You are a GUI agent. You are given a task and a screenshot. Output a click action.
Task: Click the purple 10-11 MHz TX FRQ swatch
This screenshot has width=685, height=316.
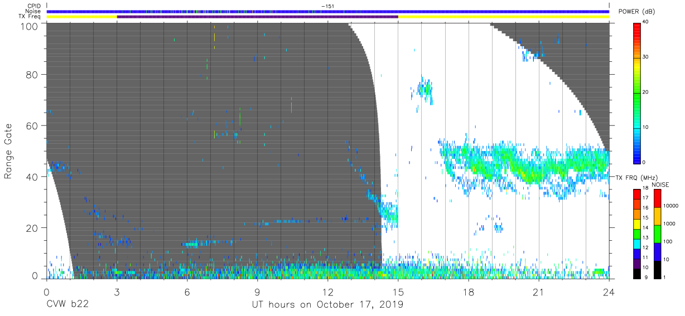tap(637, 263)
